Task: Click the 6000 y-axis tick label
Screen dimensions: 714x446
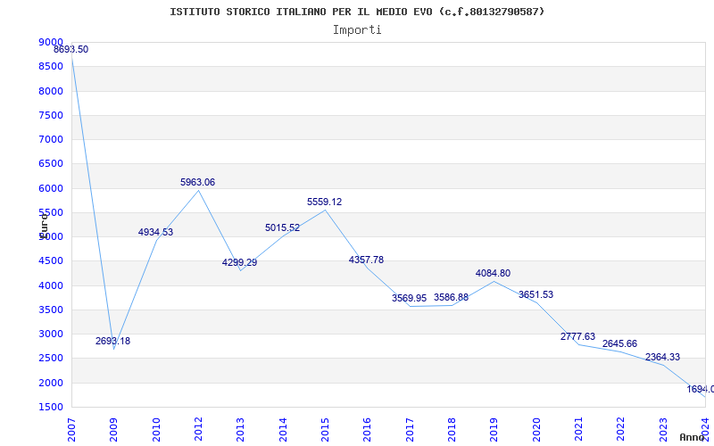Action: [x=51, y=188]
